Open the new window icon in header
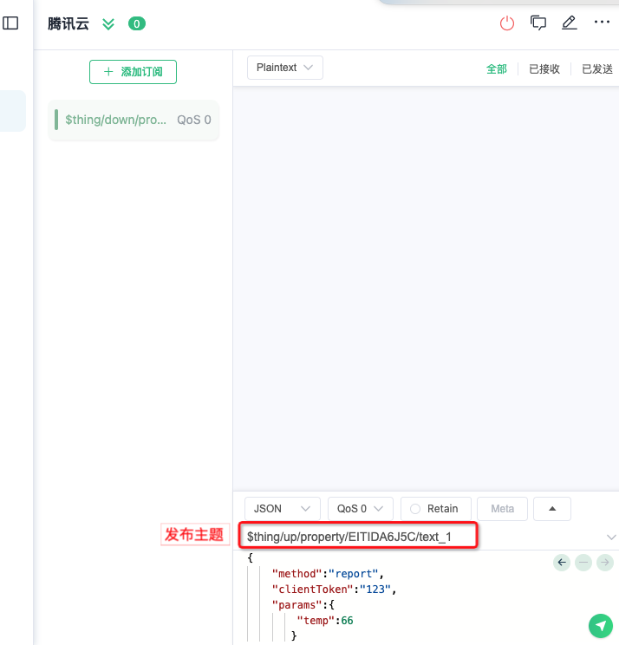Viewport: 619px width, 645px height. (x=538, y=23)
